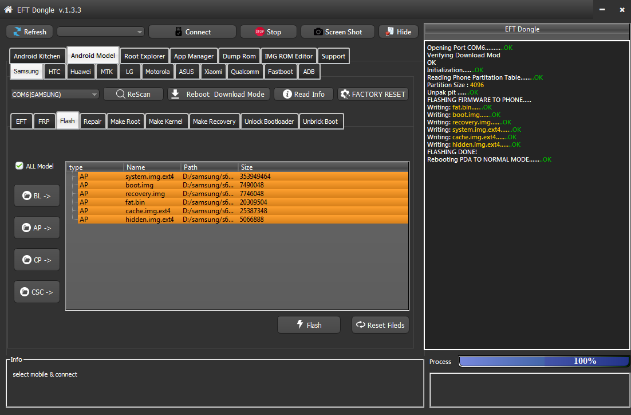The width and height of the screenshot is (631, 415).
Task: Open the Make Root sub-tab
Action: (x=125, y=122)
